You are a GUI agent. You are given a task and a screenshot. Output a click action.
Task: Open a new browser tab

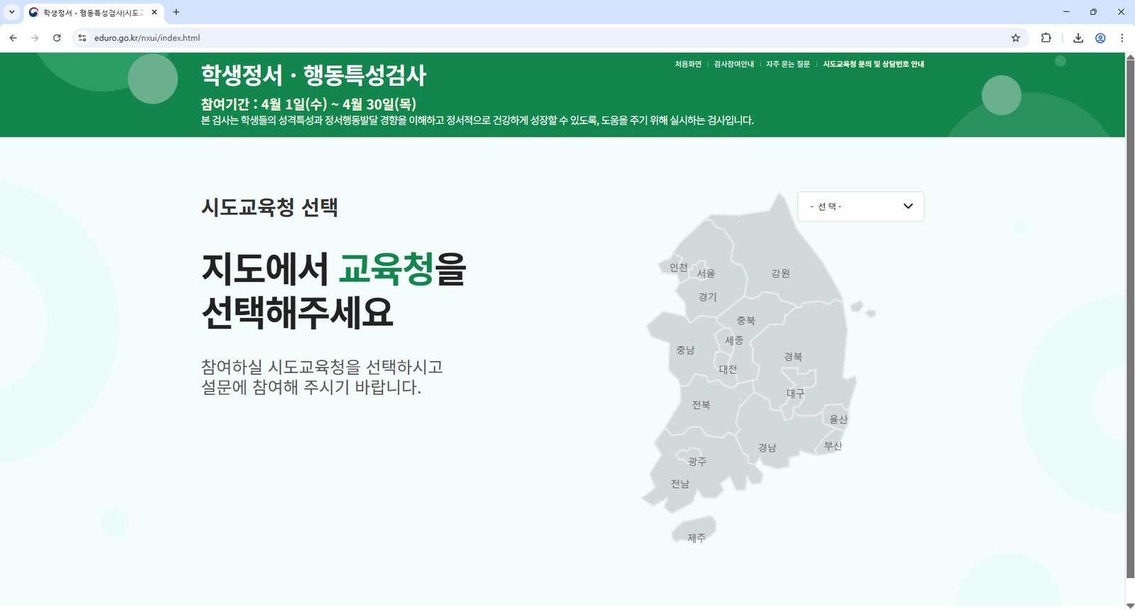pos(176,12)
